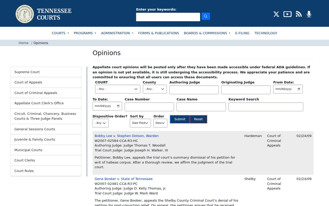Focus the Case Number input field
The image size is (329, 206).
(x=149, y=107)
